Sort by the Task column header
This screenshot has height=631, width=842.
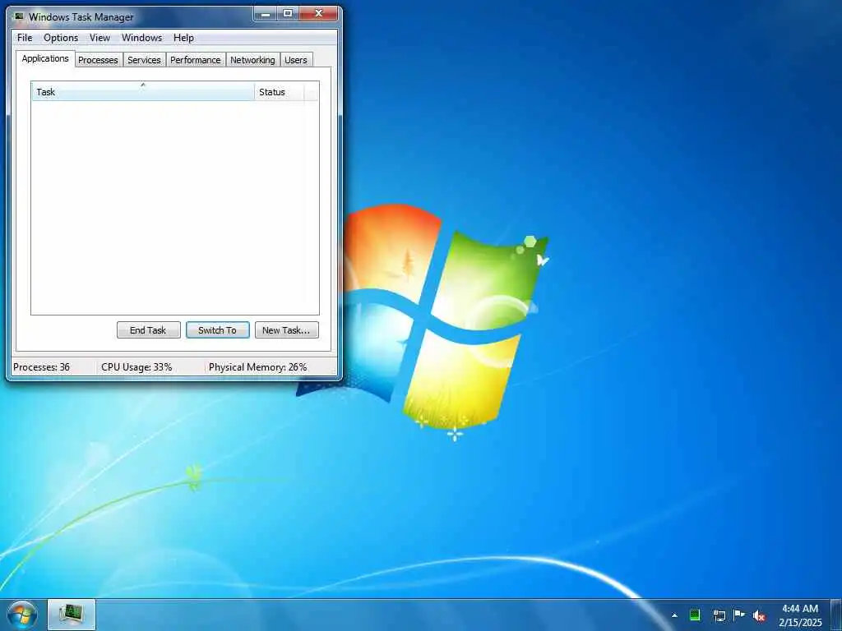143,92
